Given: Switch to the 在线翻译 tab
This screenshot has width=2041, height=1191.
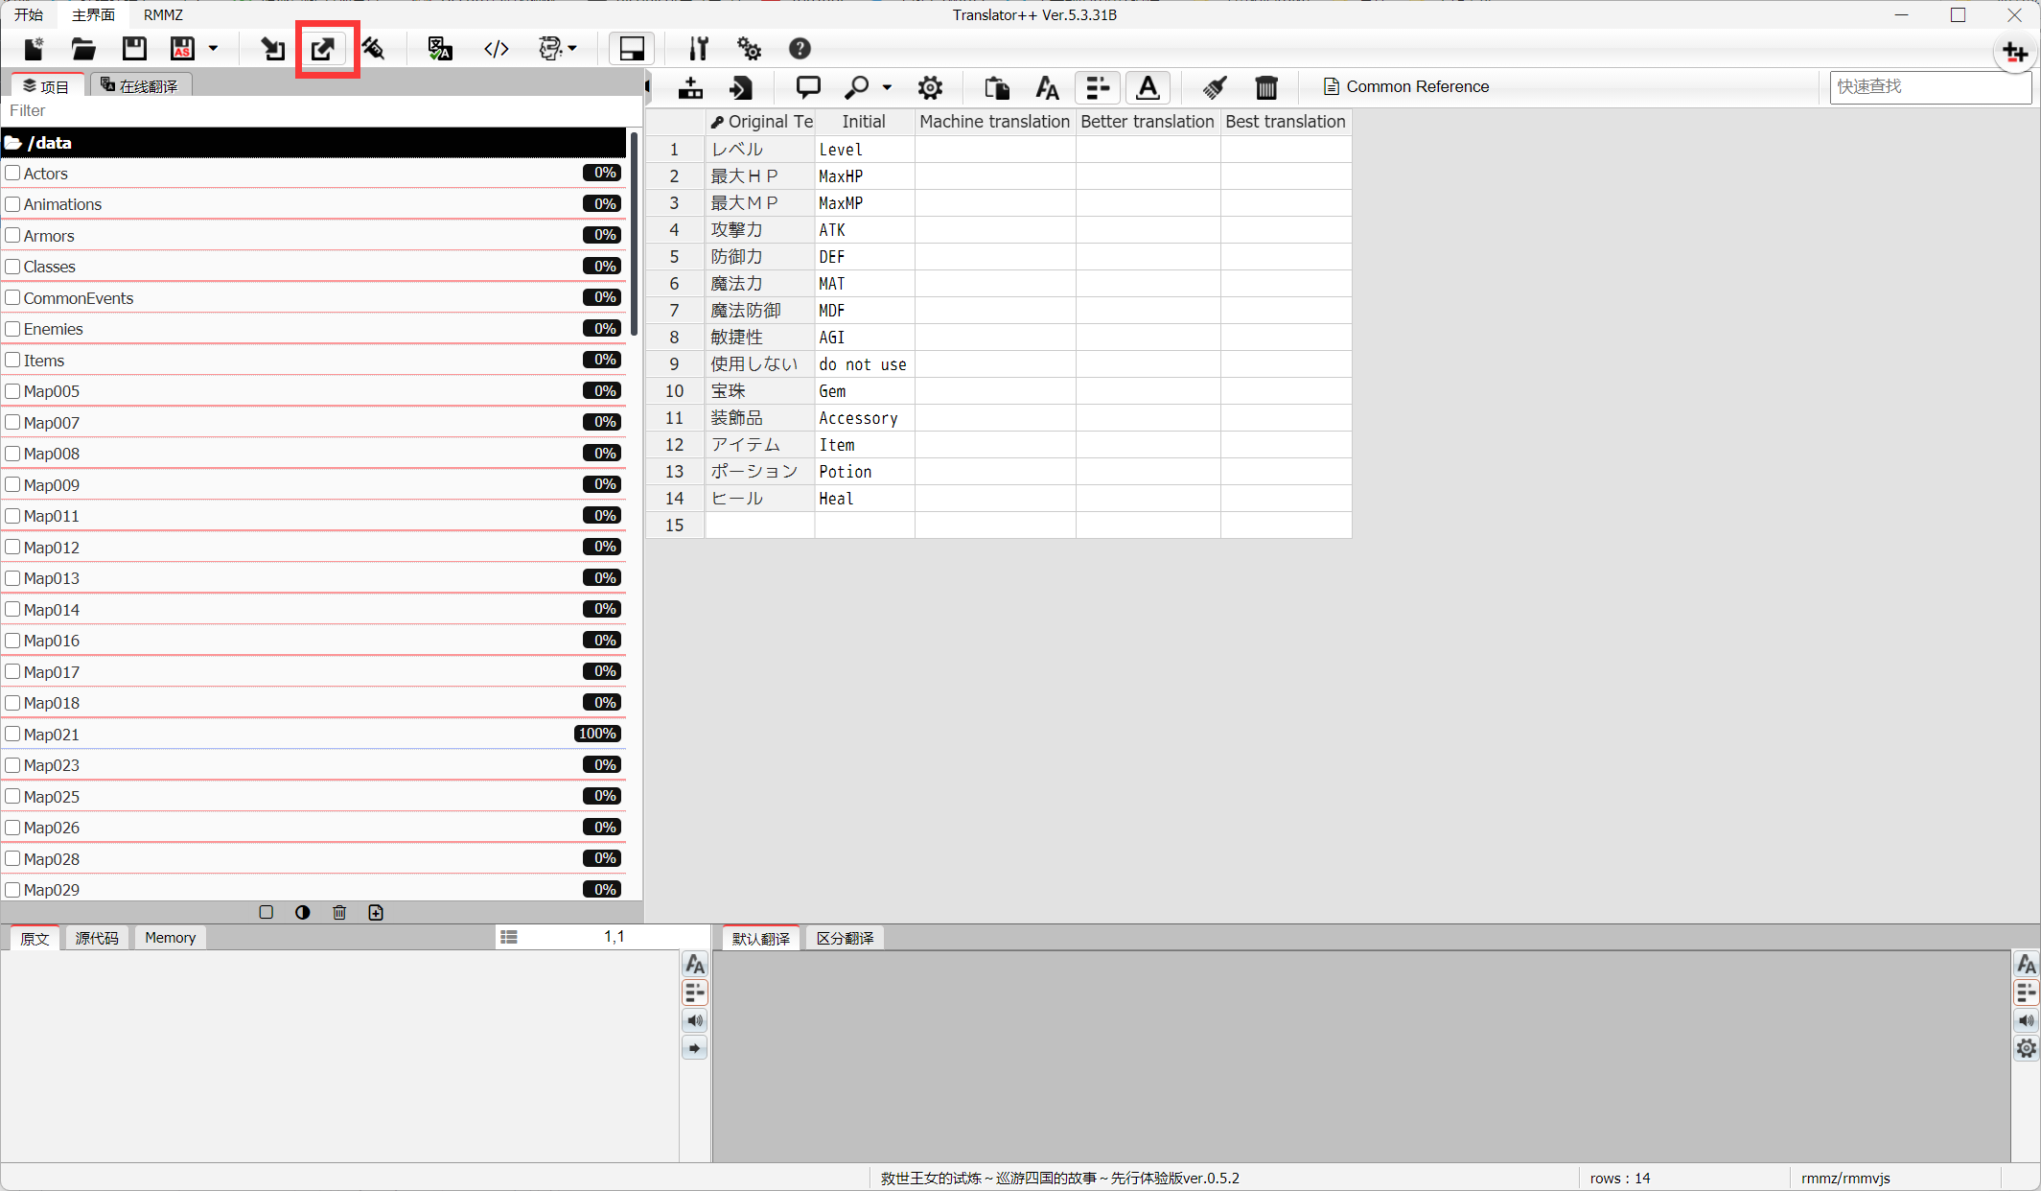Looking at the screenshot, I should tap(140, 86).
